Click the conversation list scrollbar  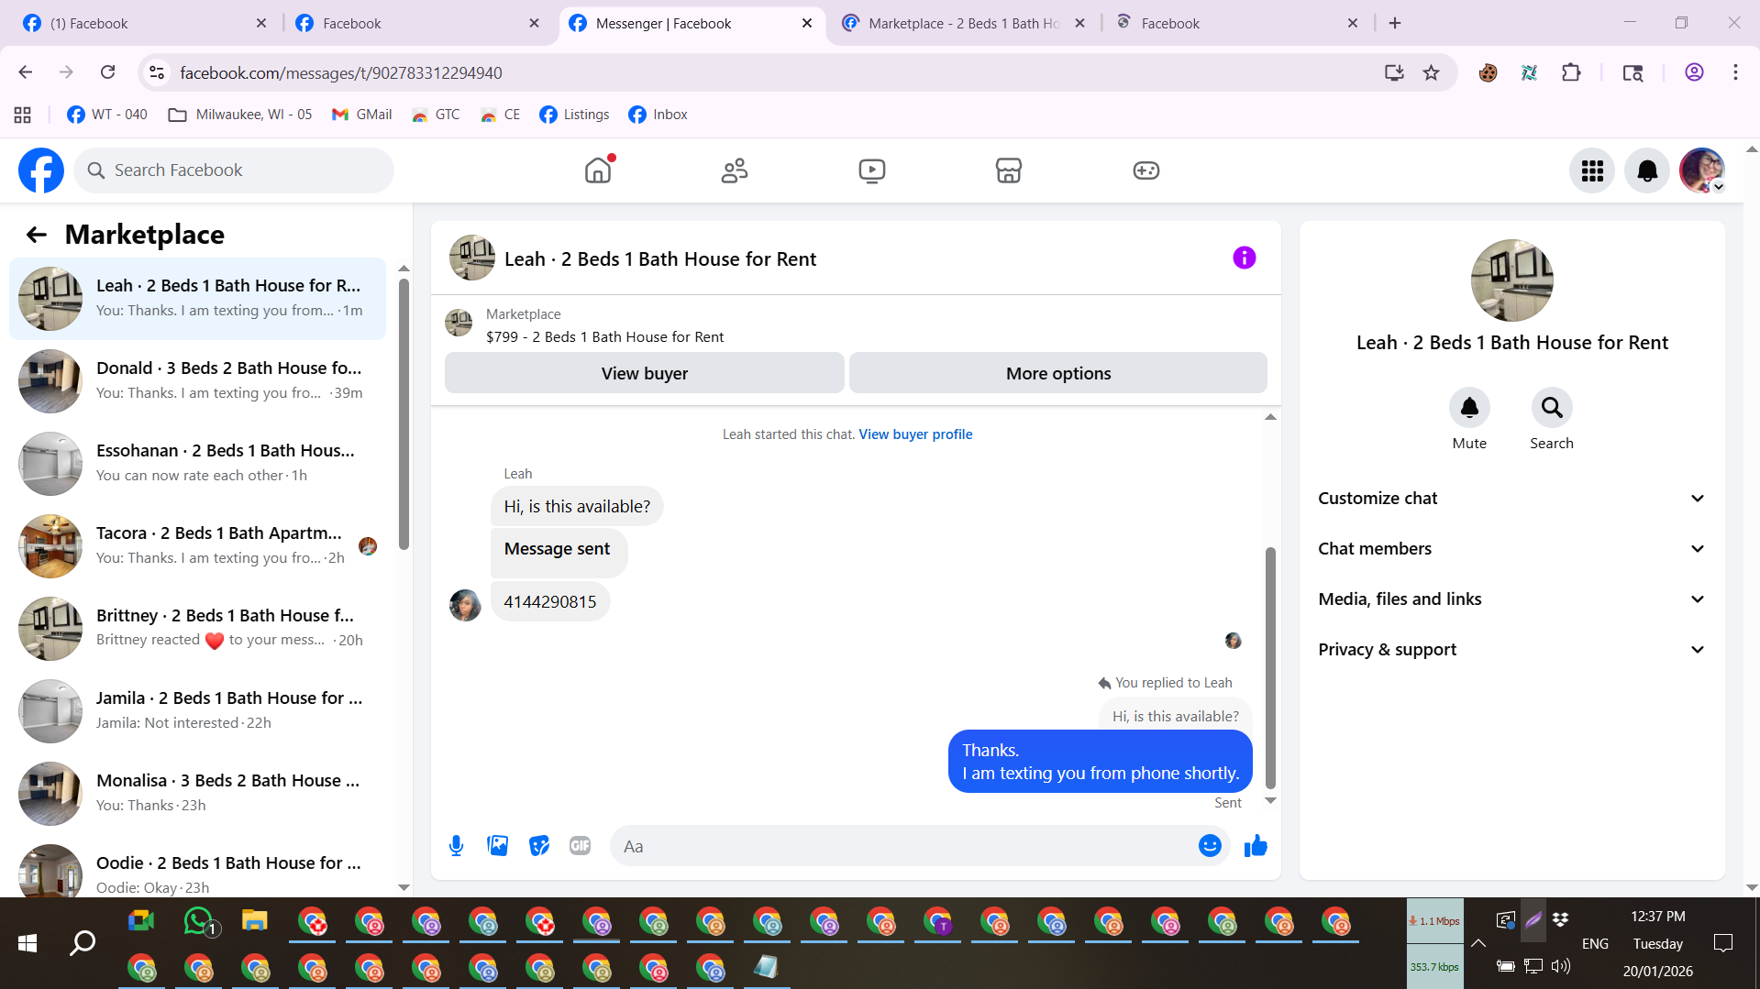(x=404, y=412)
